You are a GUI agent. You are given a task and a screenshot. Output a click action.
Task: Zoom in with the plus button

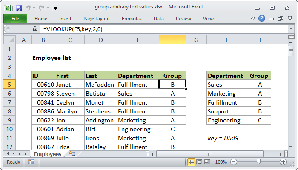pos(283,162)
